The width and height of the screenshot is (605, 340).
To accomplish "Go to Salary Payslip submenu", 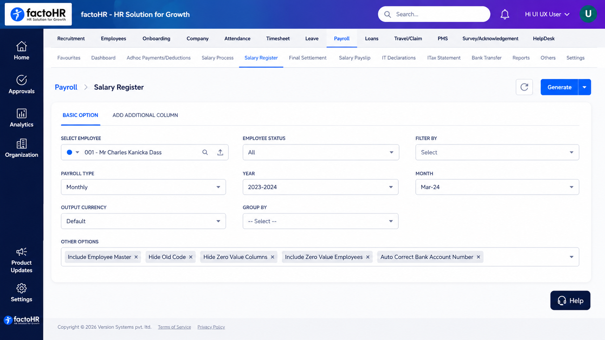I will click(x=355, y=58).
